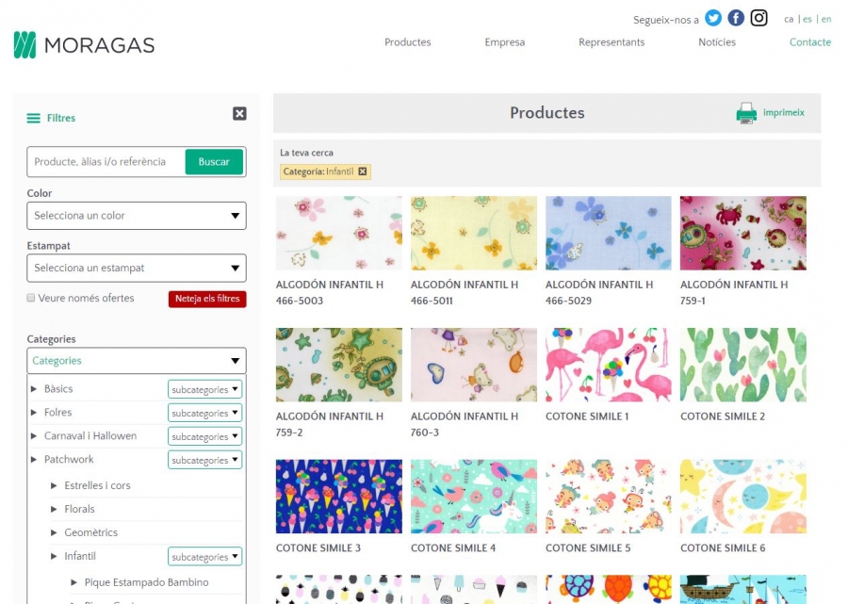Expand the Carnaval i Hallowen arrow
Screen dimensions: 848x604
(34, 436)
